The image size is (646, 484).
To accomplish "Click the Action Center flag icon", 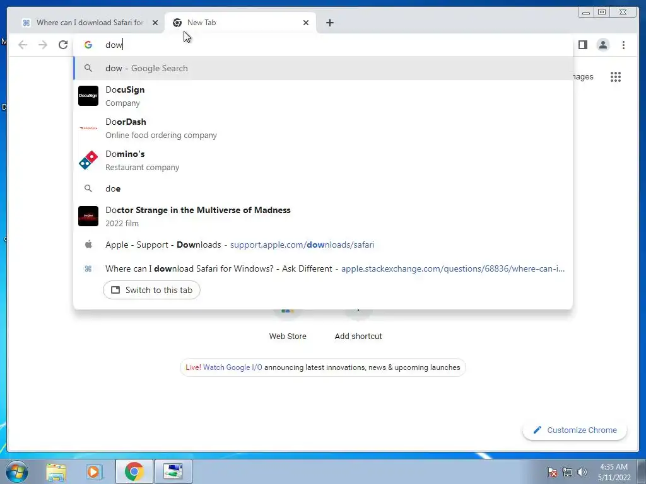I will (x=551, y=472).
